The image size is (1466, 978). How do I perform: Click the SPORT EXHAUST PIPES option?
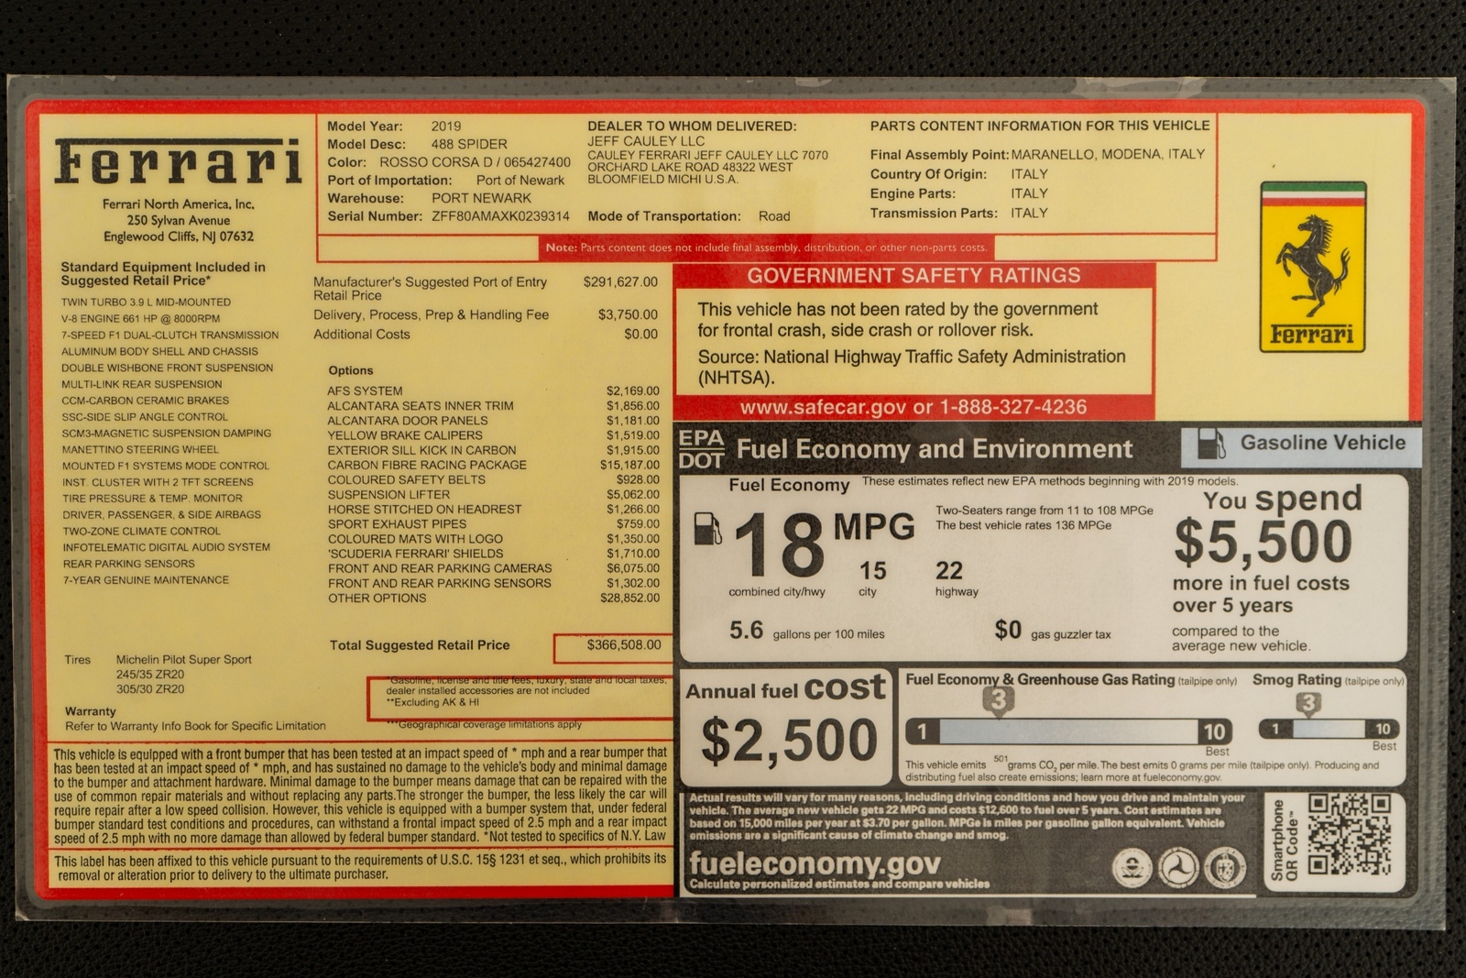click(x=493, y=524)
